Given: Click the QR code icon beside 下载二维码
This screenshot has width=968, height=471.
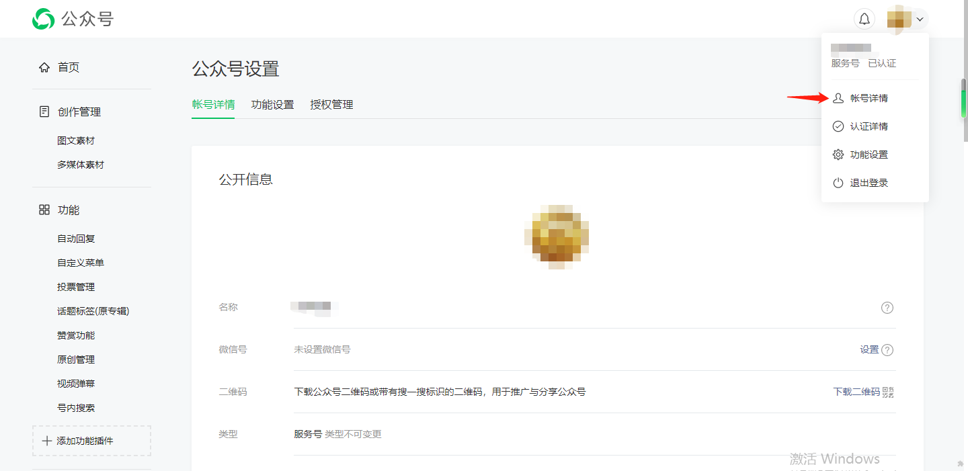Looking at the screenshot, I should pyautogui.click(x=888, y=392).
